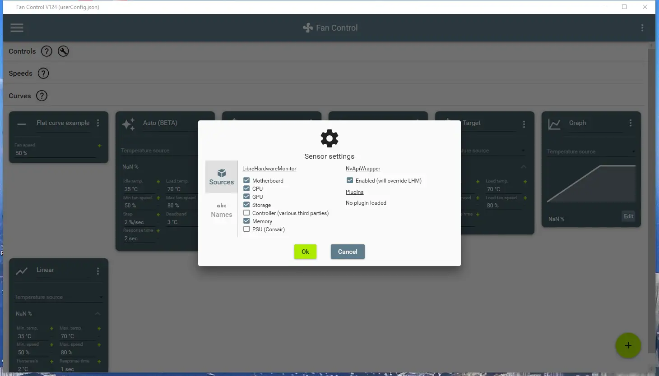Uncheck the GPU sensor source
The height and width of the screenshot is (376, 659).
[x=246, y=197]
